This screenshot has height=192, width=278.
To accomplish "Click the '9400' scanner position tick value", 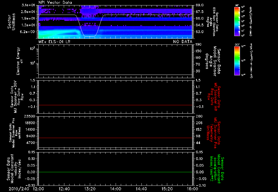I will coord(31,136).
